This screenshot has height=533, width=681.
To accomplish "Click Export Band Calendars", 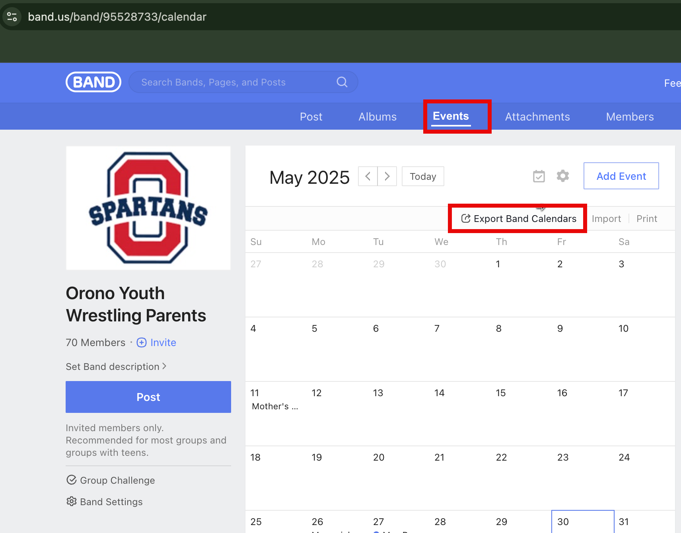I will coord(519,218).
